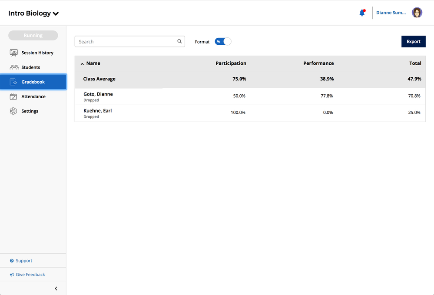Click the Give Feedback megaphone icon
The width and height of the screenshot is (434, 295).
point(12,275)
